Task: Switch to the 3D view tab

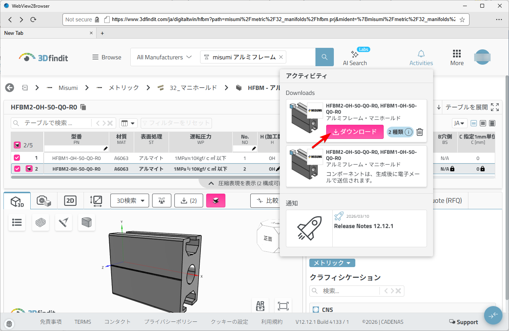Action: 17,201
